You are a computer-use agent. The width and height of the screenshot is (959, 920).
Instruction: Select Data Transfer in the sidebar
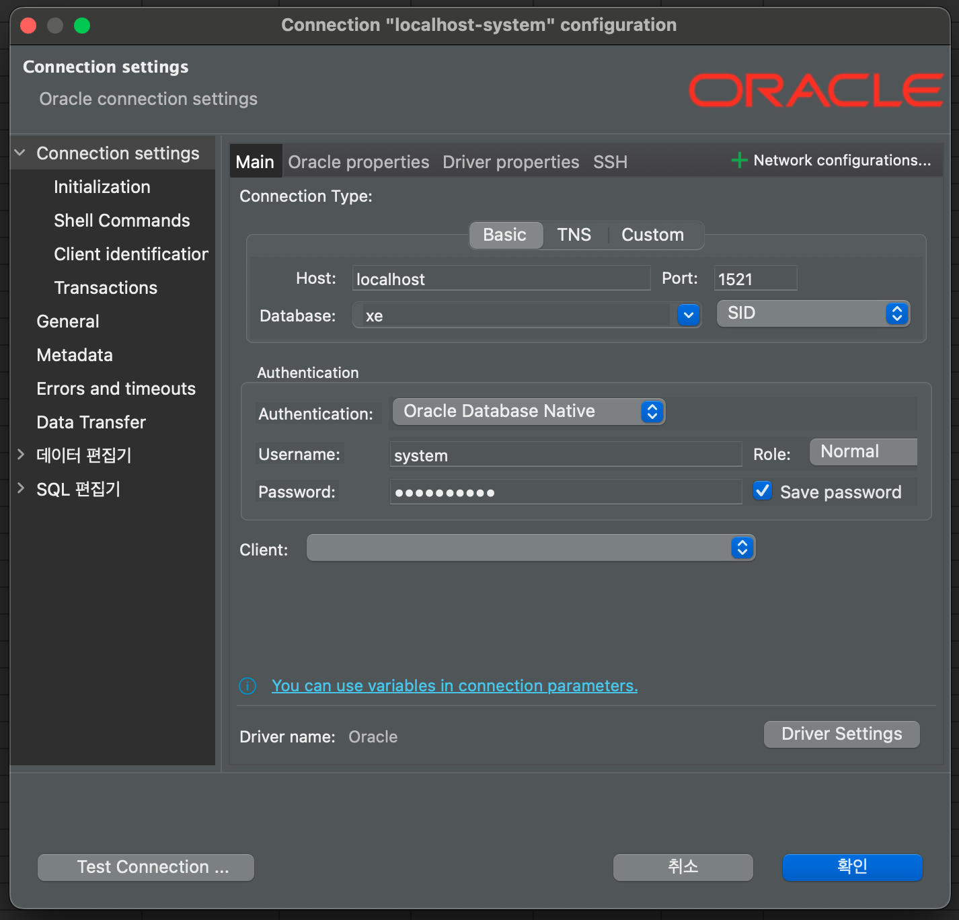click(91, 422)
